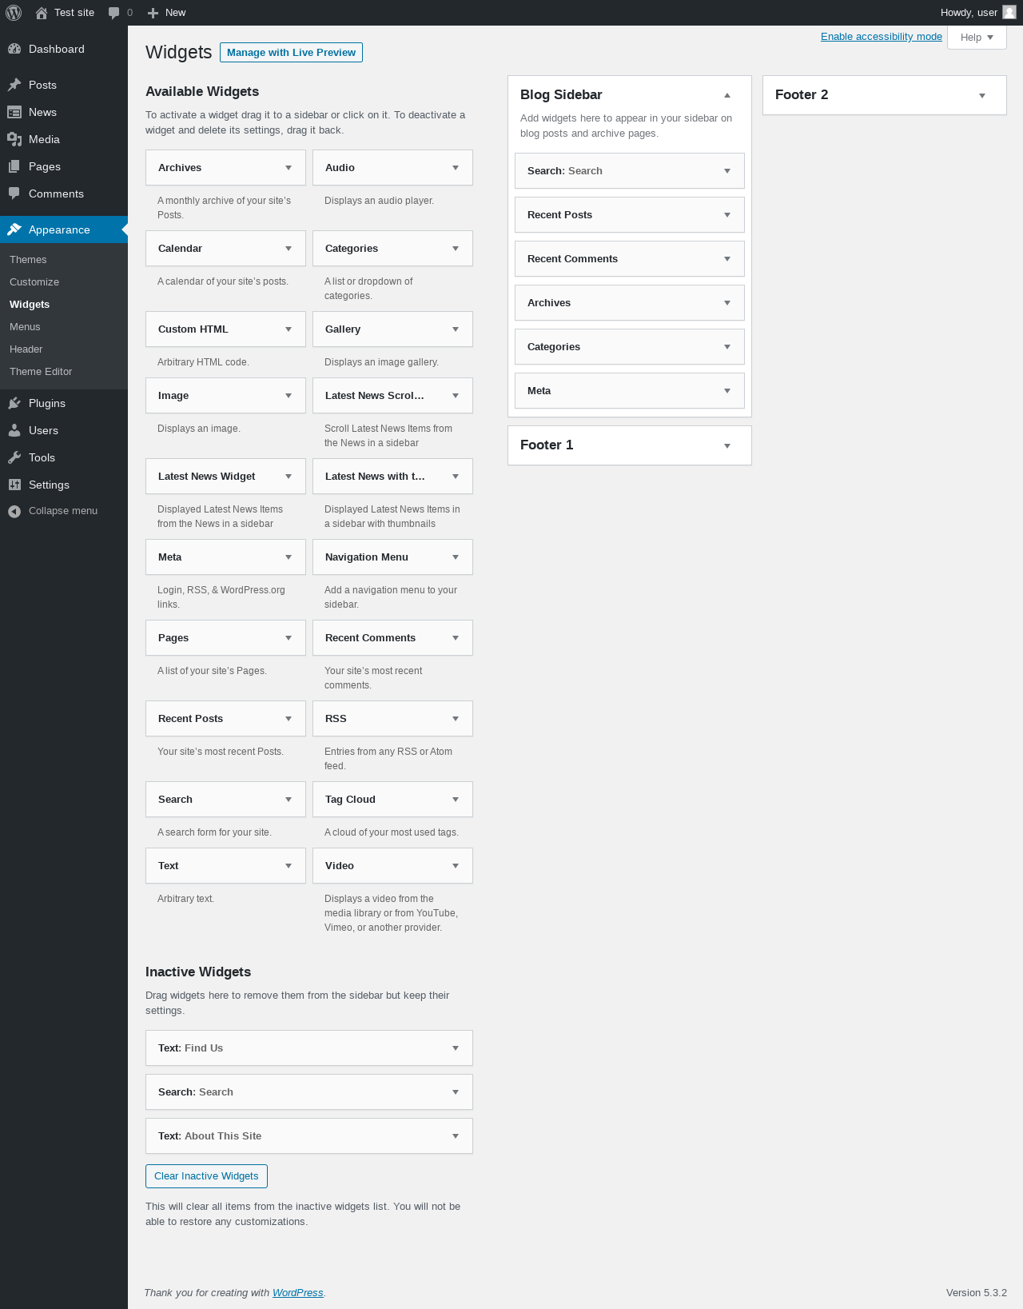Expand the Navigation Menu widget
This screenshot has height=1309, width=1023.
pos(456,557)
